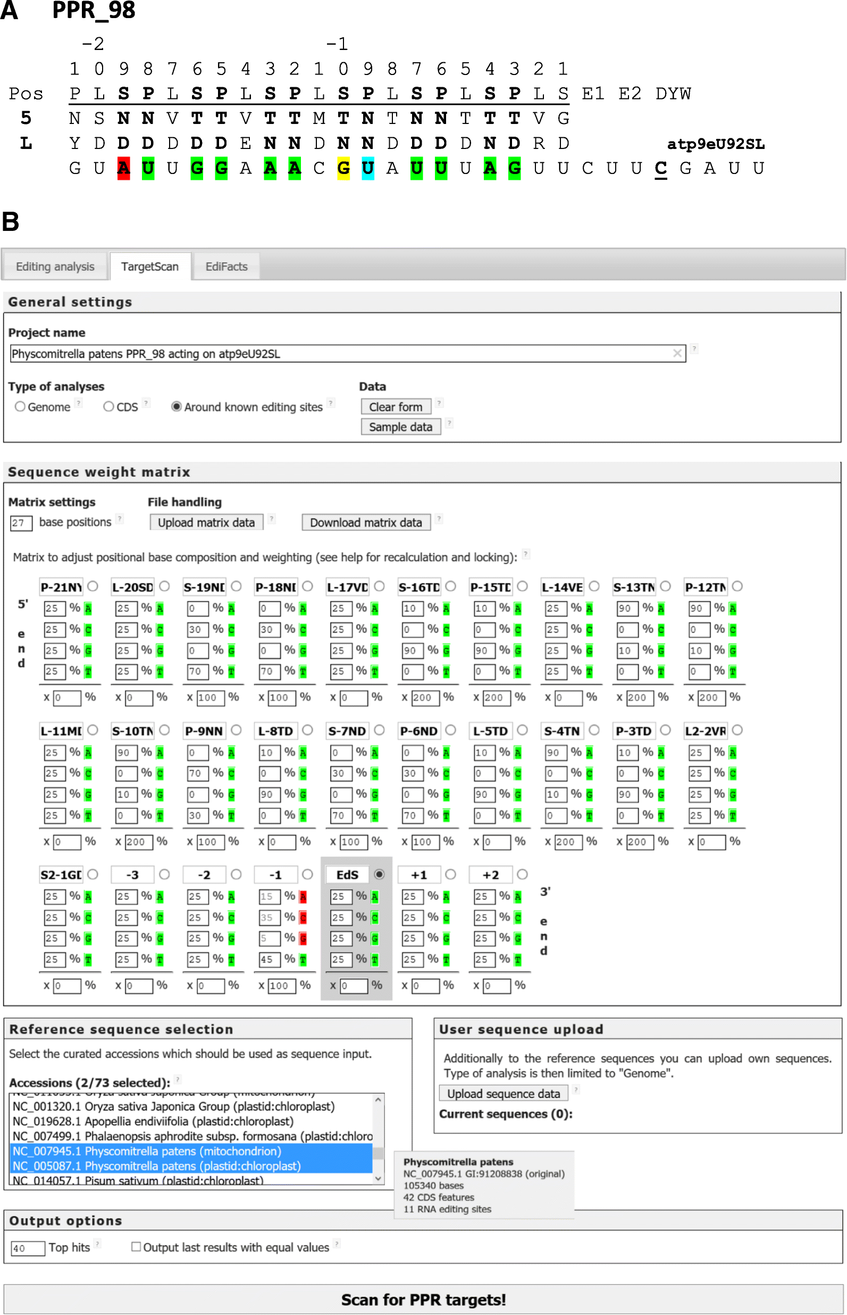Open help icon next to Download matrix data
The image size is (847, 1315).
(439, 519)
